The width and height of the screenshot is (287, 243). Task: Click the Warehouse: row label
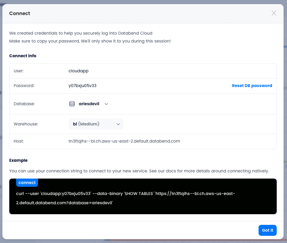coord(26,124)
